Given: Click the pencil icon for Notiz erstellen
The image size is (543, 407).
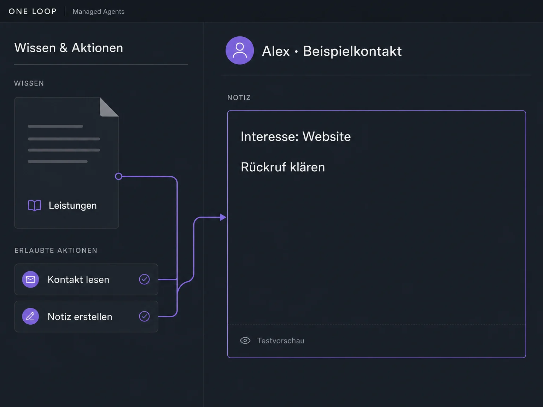Looking at the screenshot, I should pyautogui.click(x=30, y=317).
